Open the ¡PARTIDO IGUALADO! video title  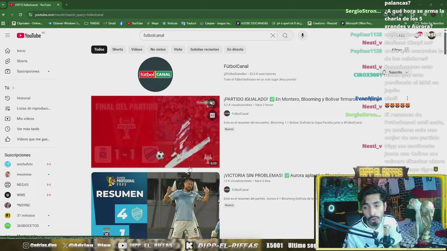coord(302,99)
